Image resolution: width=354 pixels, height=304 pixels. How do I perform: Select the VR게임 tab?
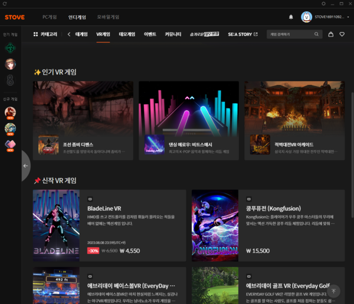(103, 34)
